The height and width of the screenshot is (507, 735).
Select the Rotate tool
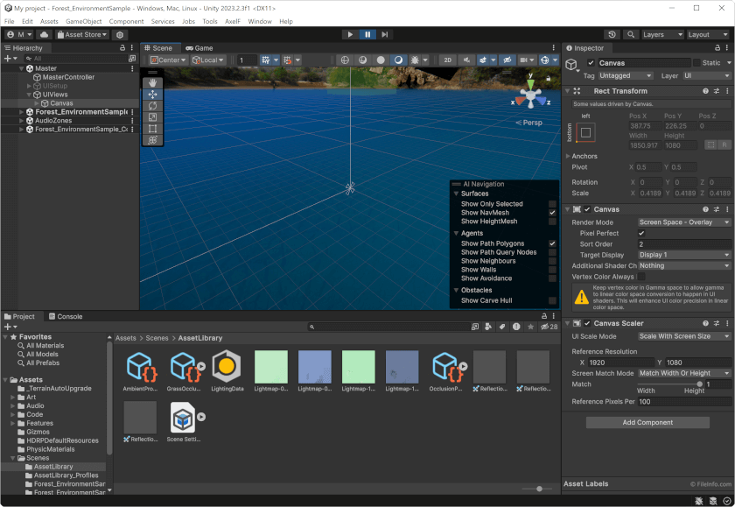(152, 106)
